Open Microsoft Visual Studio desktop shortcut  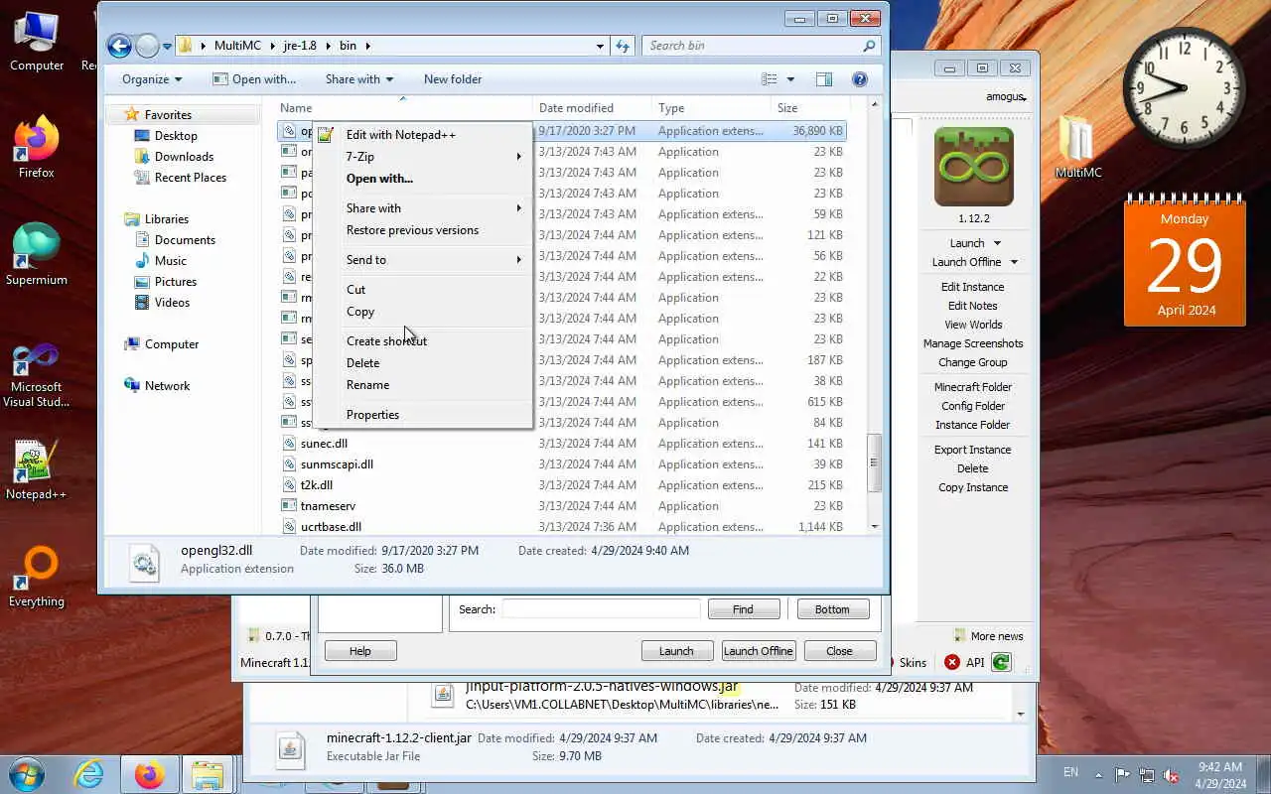(36, 375)
